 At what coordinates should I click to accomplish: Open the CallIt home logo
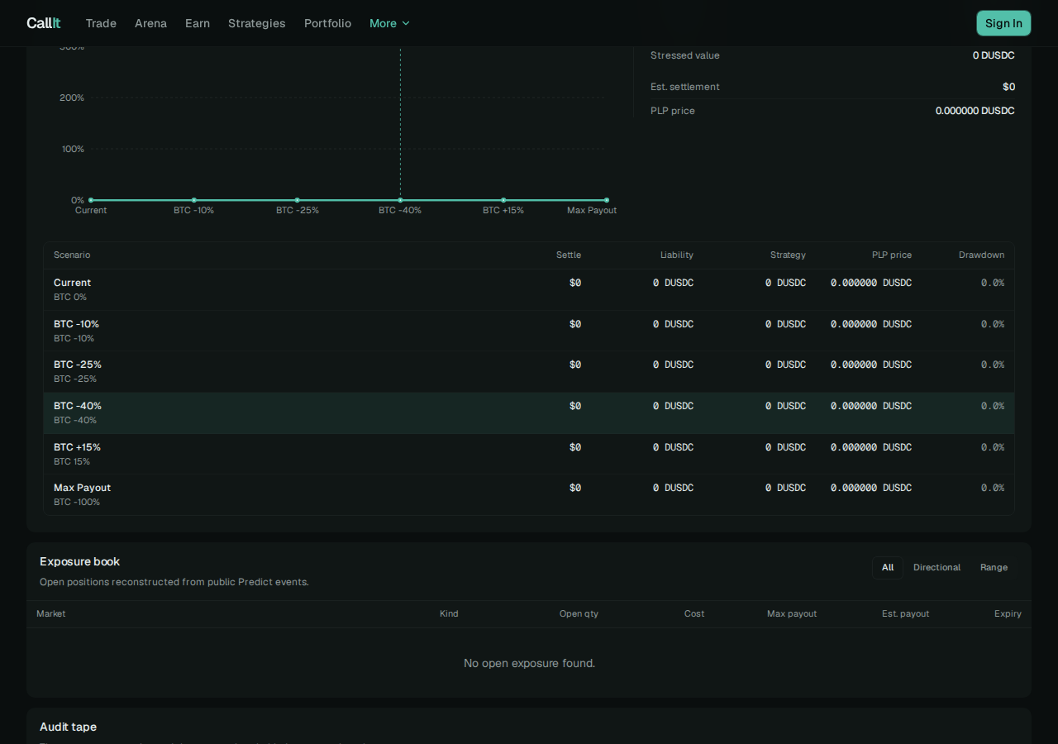(43, 23)
